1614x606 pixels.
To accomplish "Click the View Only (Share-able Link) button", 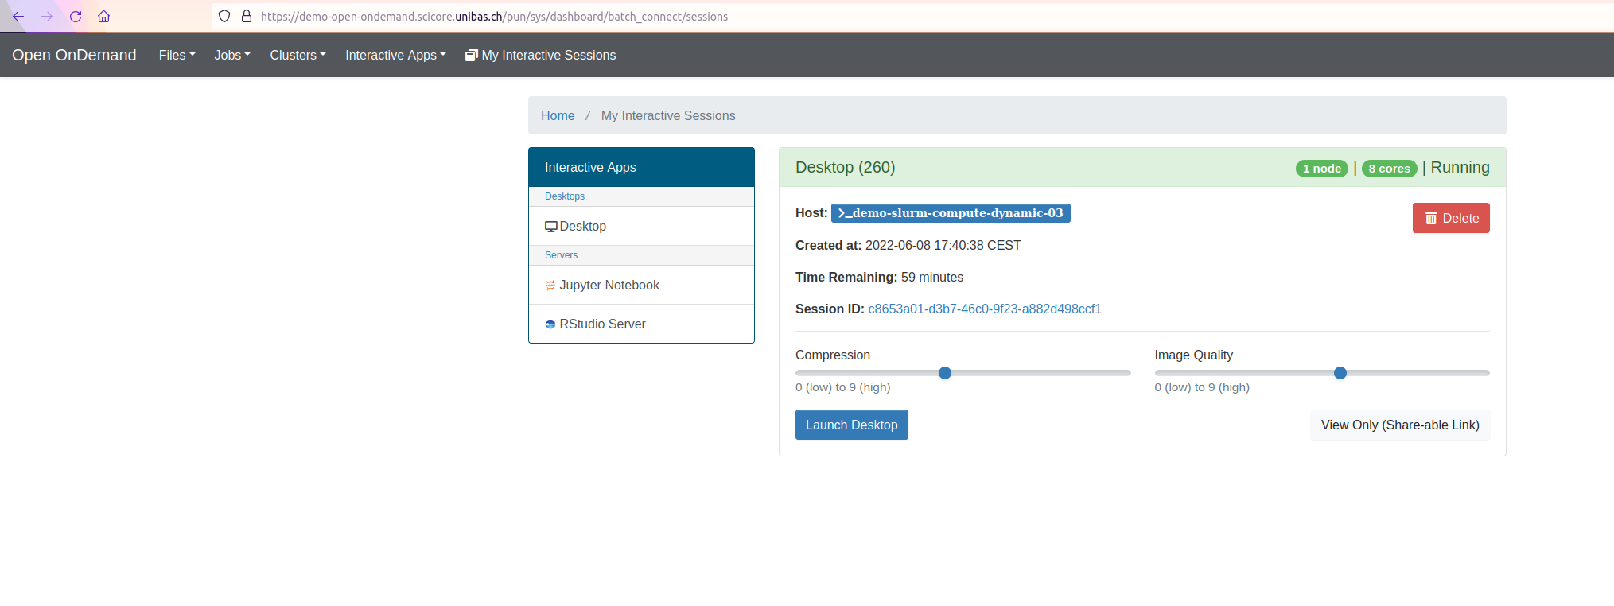I will coord(1399,425).
